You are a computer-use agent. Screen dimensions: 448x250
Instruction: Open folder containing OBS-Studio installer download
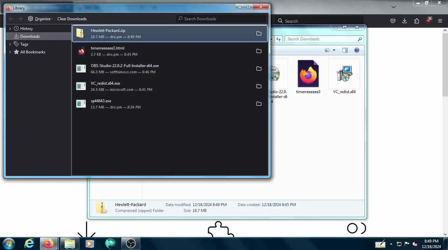(x=259, y=69)
